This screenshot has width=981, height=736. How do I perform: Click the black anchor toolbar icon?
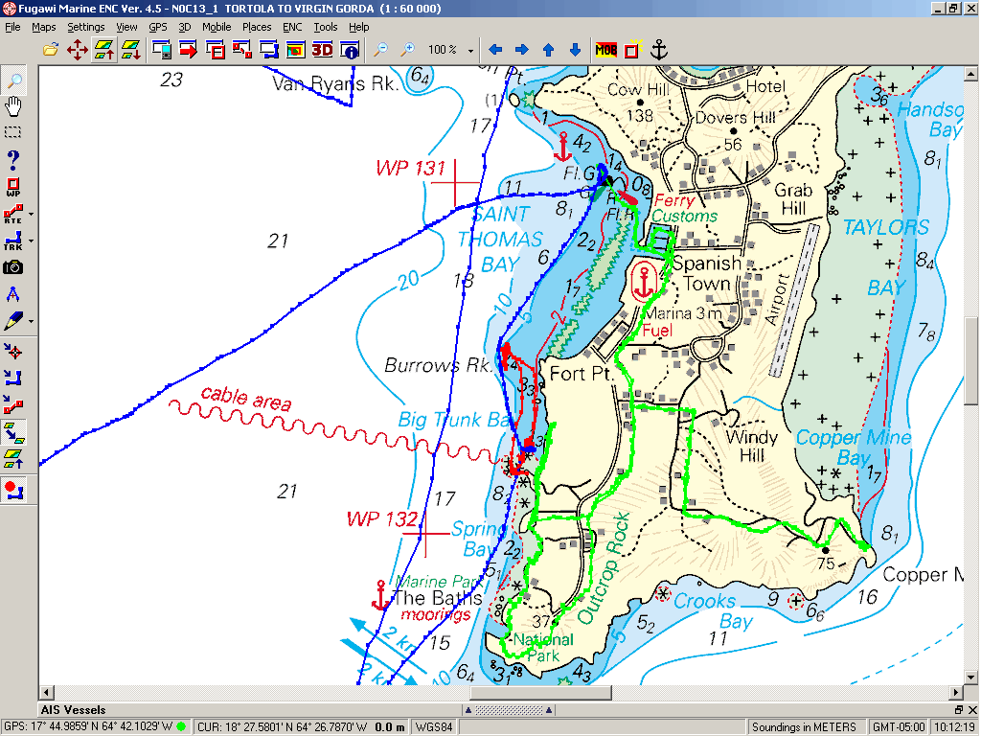click(x=659, y=50)
